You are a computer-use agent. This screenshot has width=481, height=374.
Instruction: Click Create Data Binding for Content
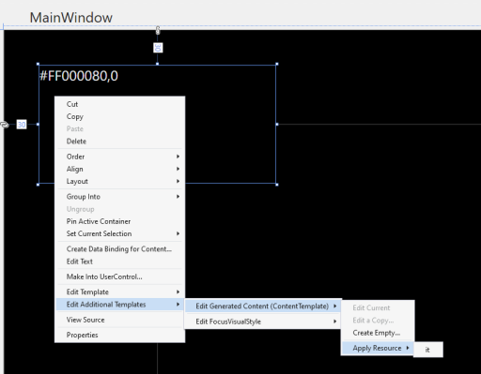coord(119,249)
